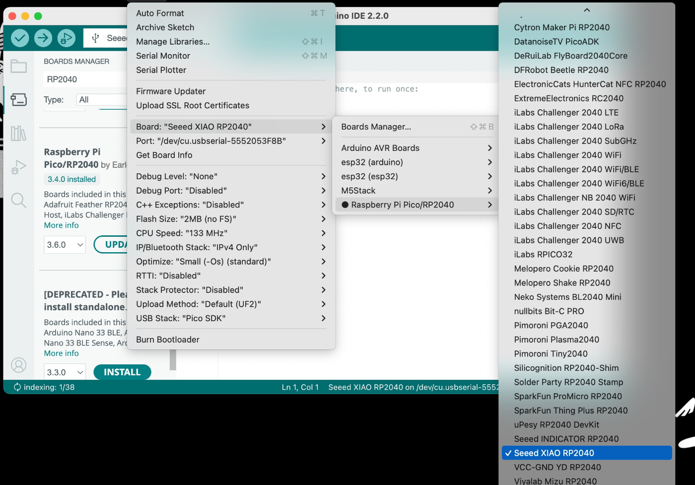Select Pimoroni Tiny2040 board

point(587,354)
